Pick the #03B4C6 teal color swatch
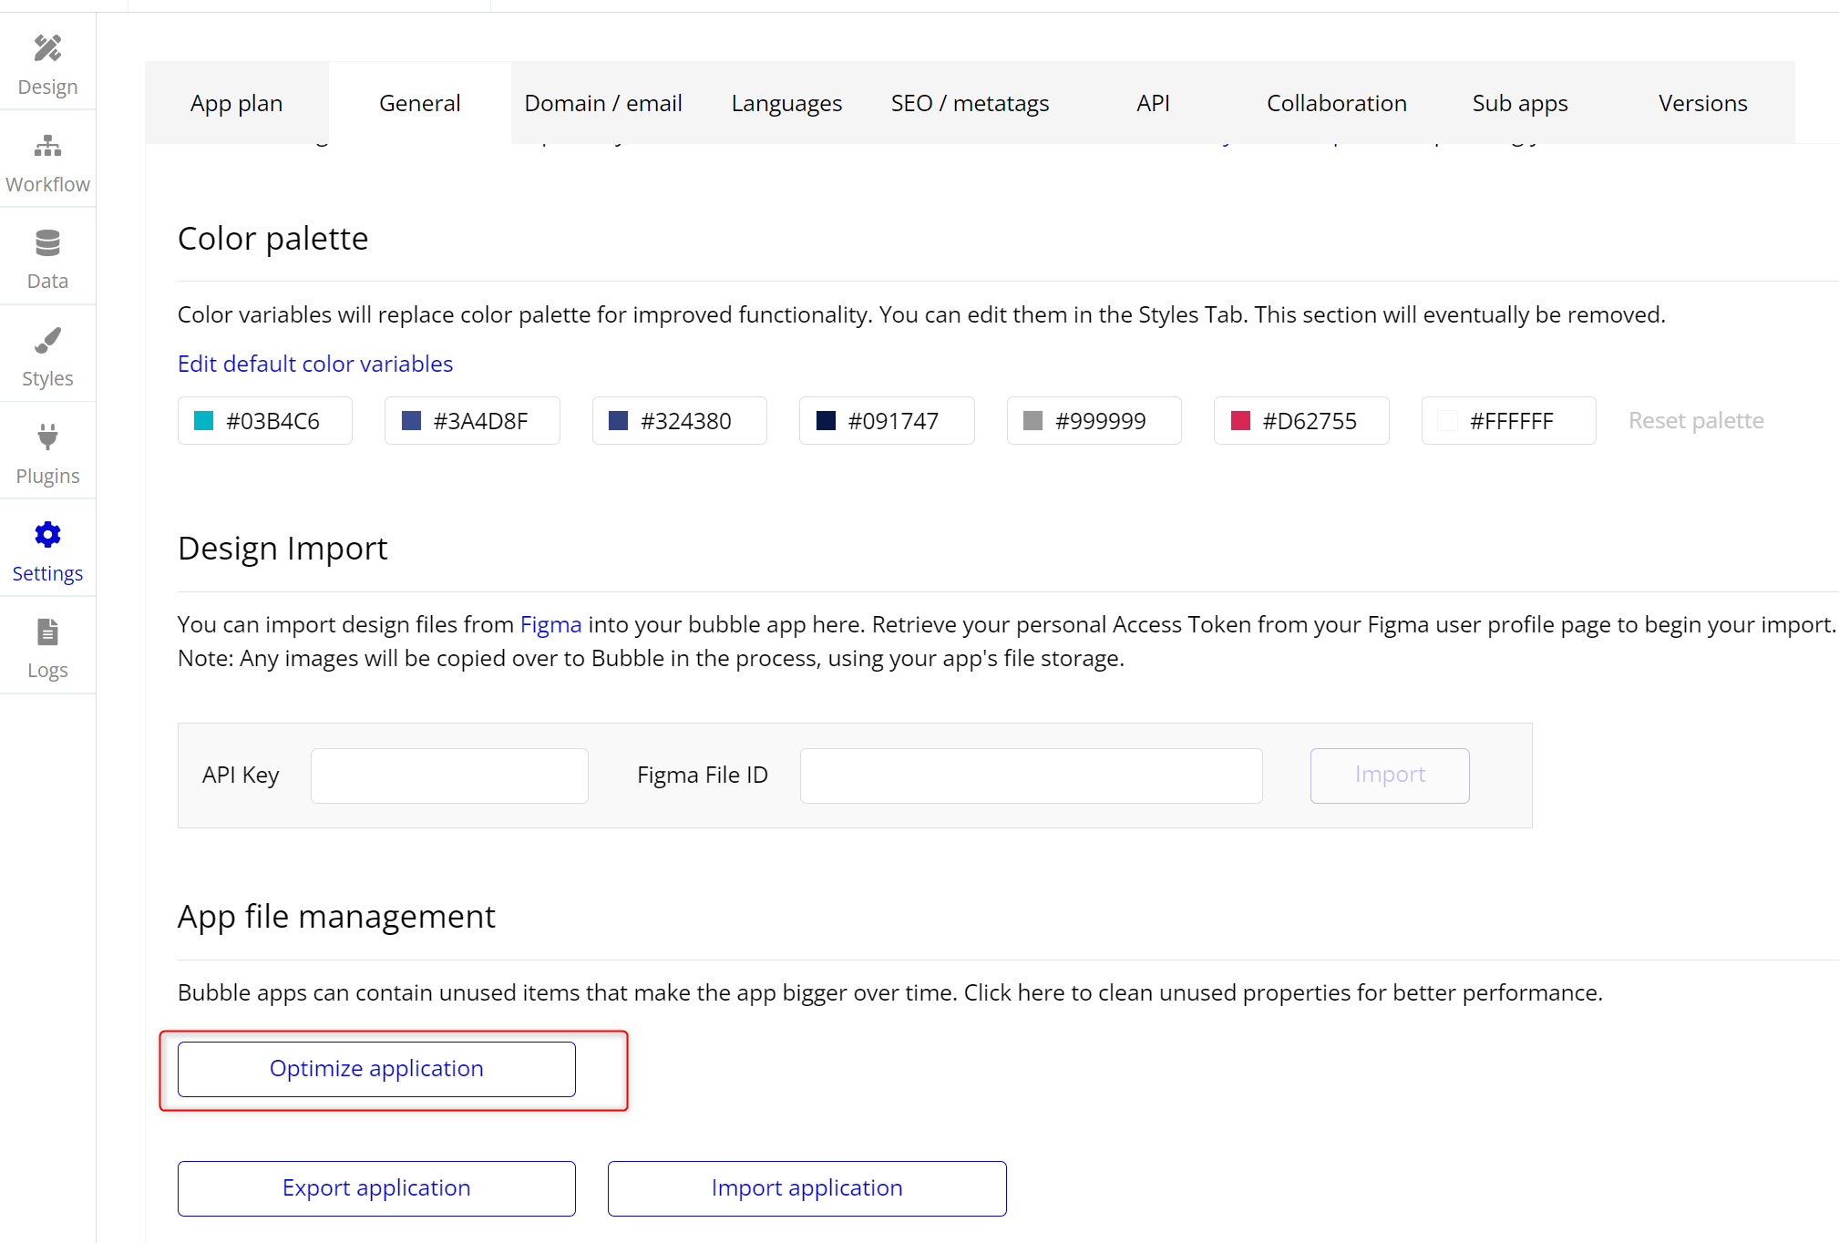 pyautogui.click(x=204, y=421)
